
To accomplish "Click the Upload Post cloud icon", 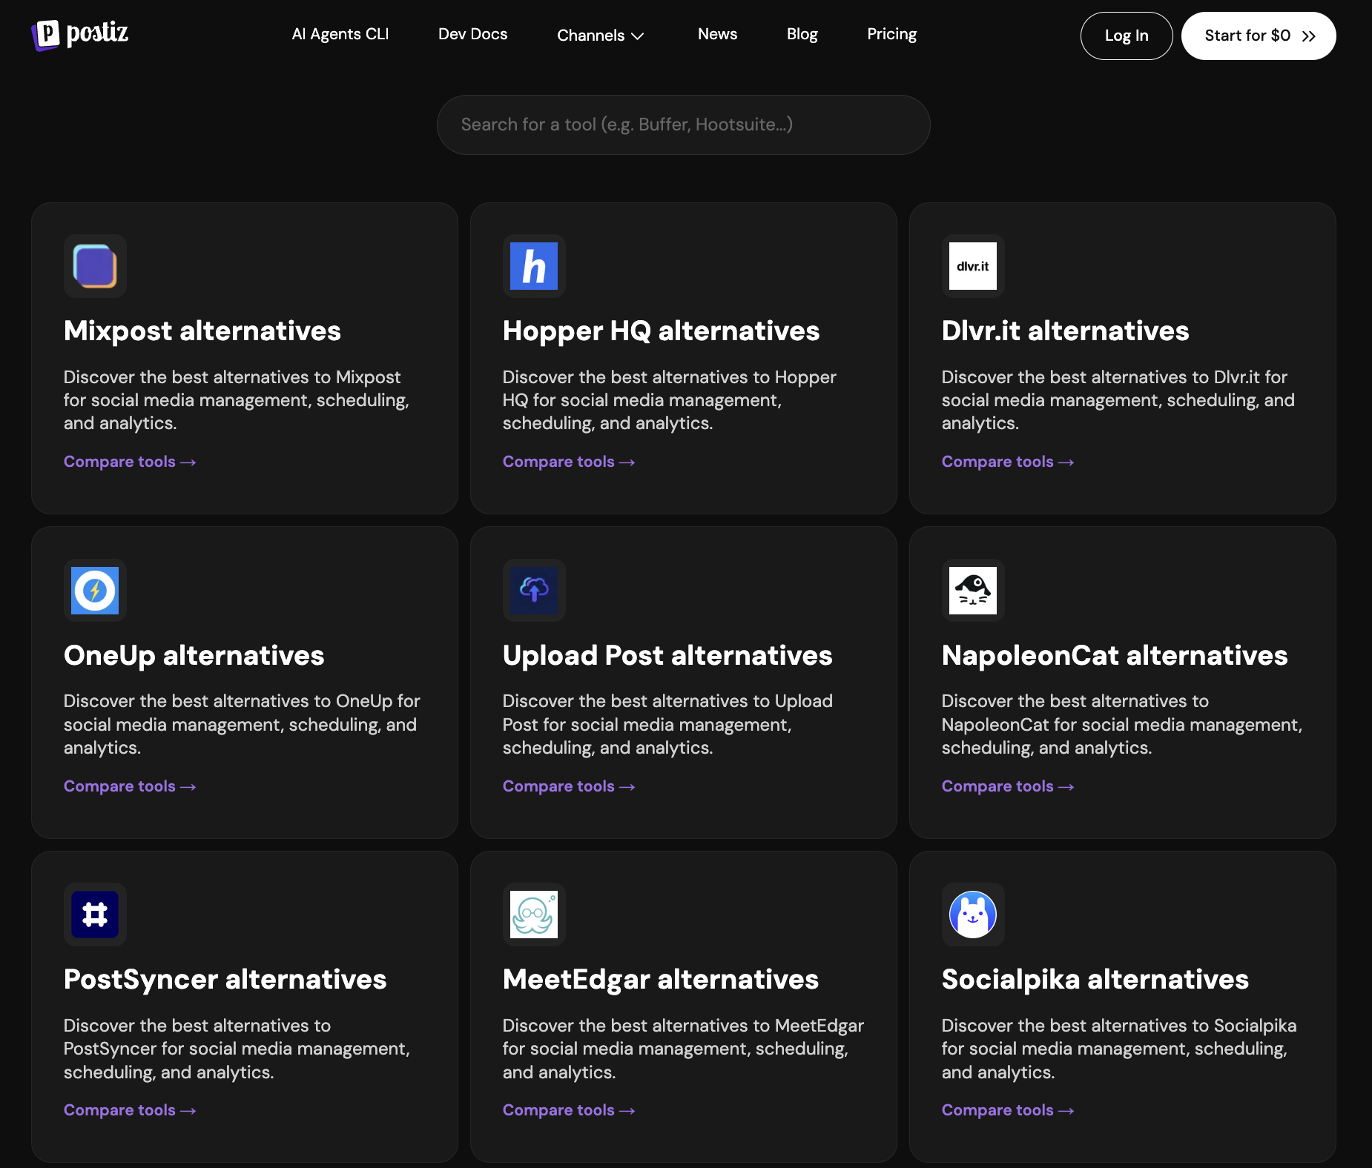I will click(534, 591).
